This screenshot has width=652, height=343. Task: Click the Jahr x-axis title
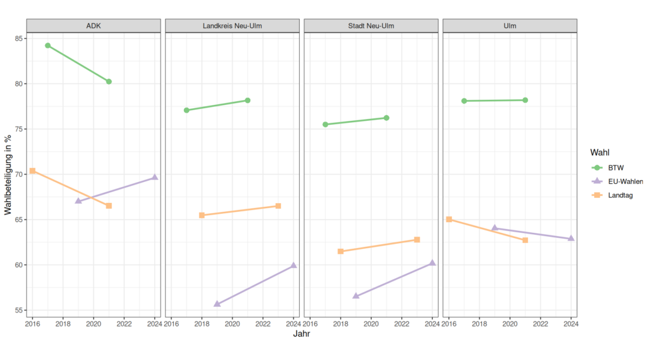tap(302, 333)
